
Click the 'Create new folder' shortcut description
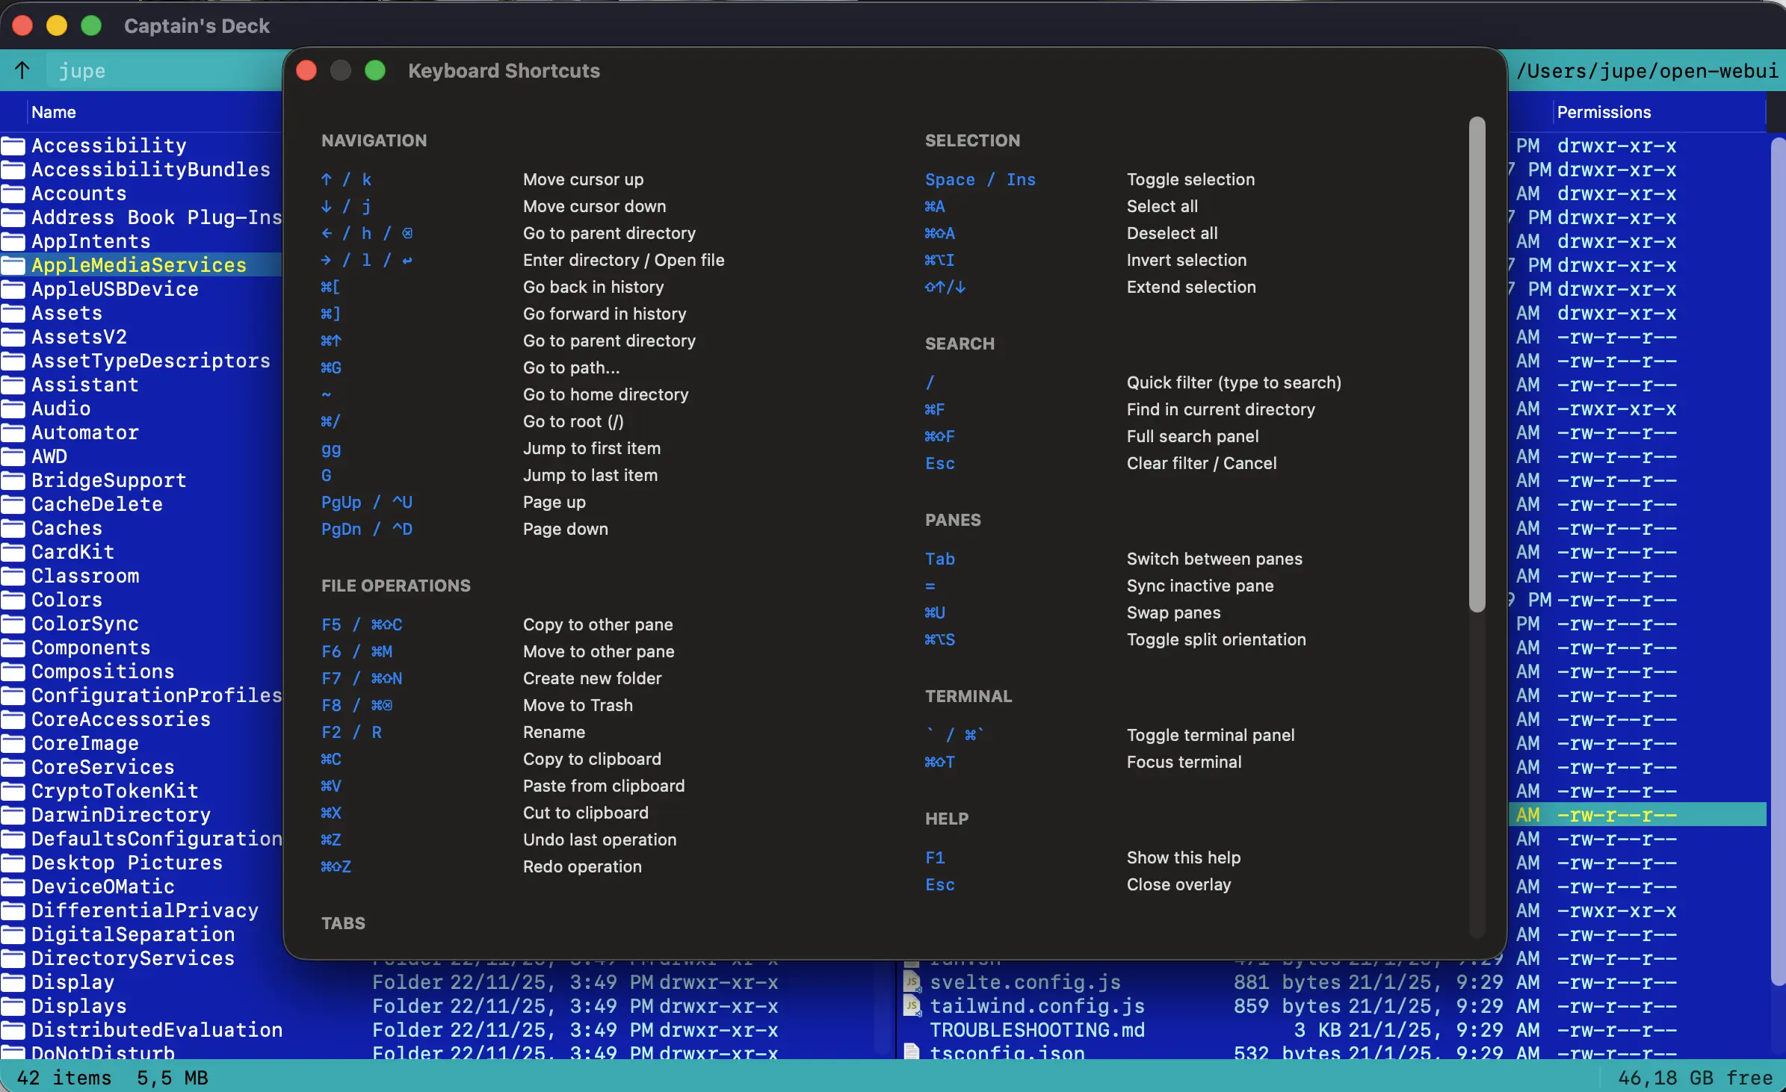tap(593, 678)
